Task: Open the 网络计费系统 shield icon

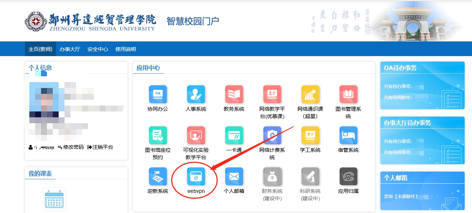Action: pos(272,136)
